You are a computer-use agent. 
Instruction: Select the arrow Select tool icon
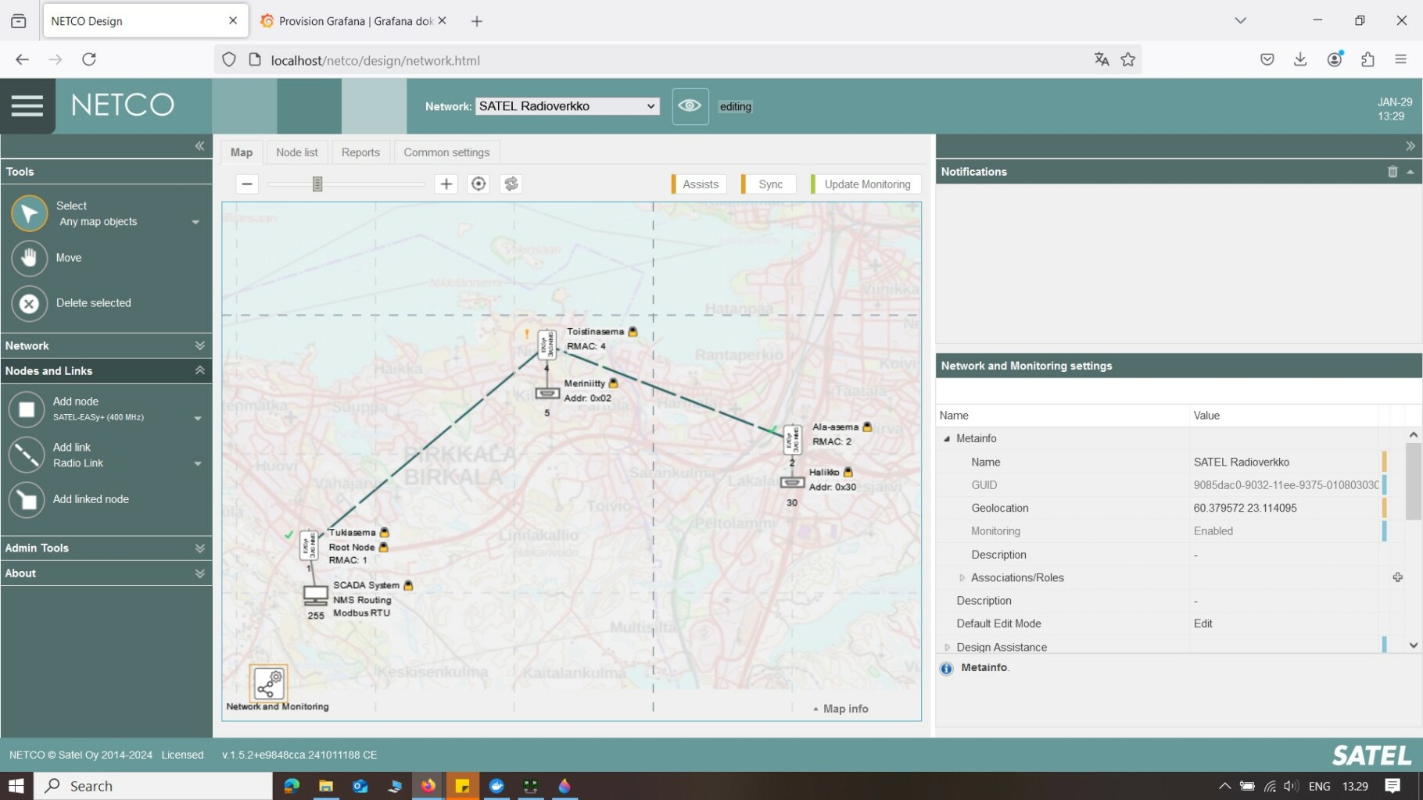[30, 213]
